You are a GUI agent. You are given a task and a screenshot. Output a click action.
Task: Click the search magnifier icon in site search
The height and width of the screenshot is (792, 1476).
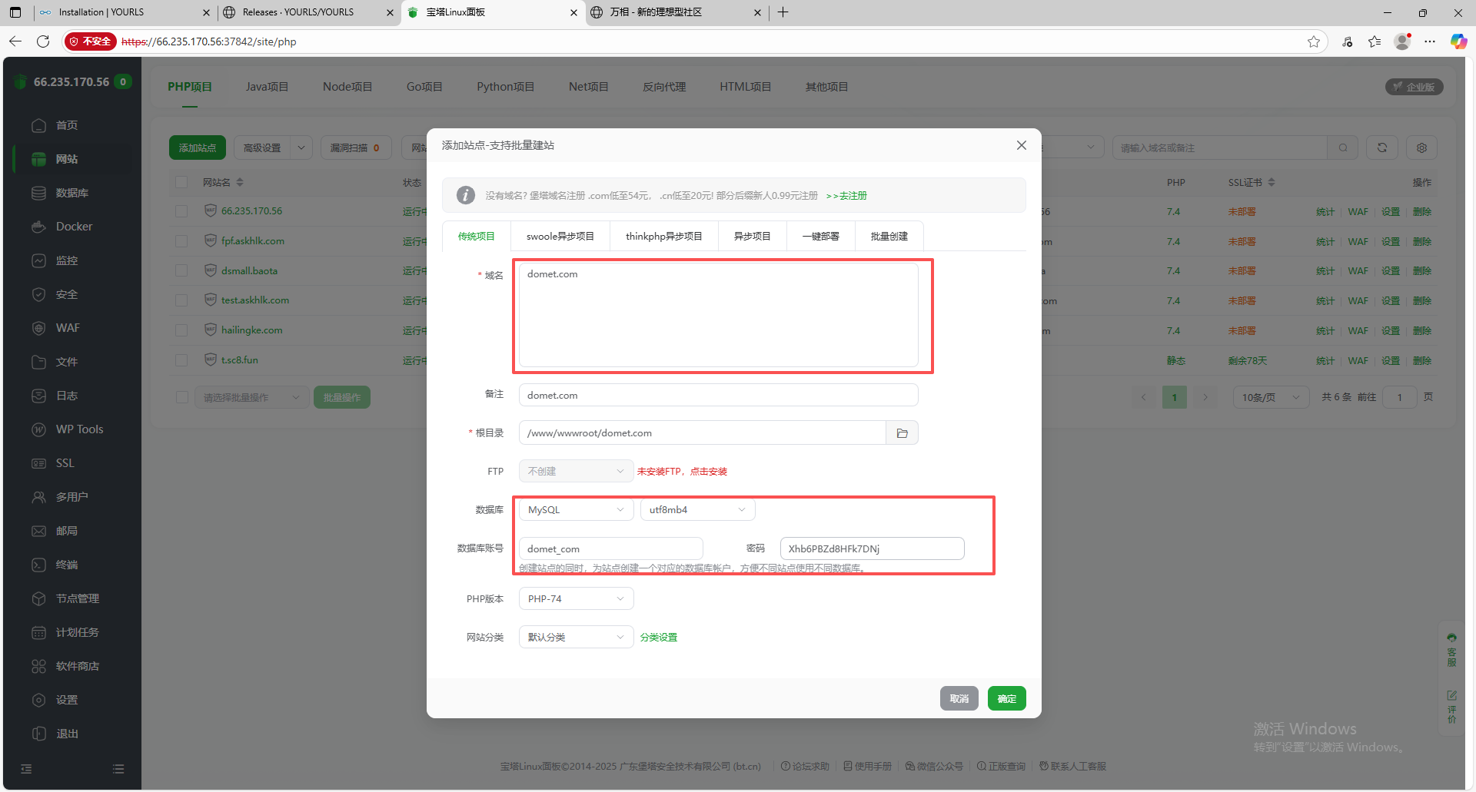coord(1342,147)
